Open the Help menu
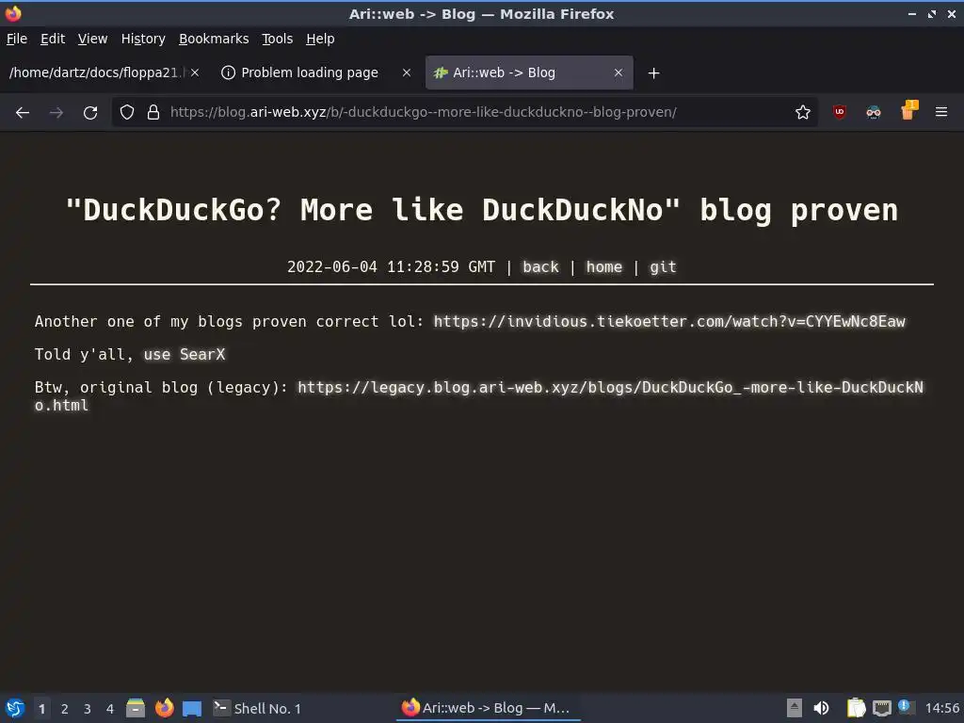Viewport: 964px width, 723px height. 320,39
